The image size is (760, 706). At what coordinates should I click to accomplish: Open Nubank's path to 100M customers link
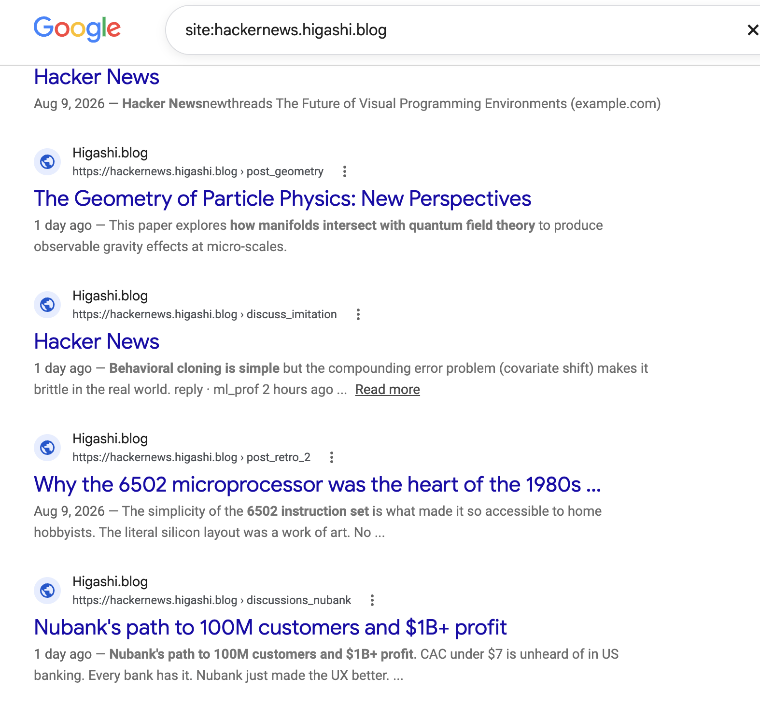[270, 627]
